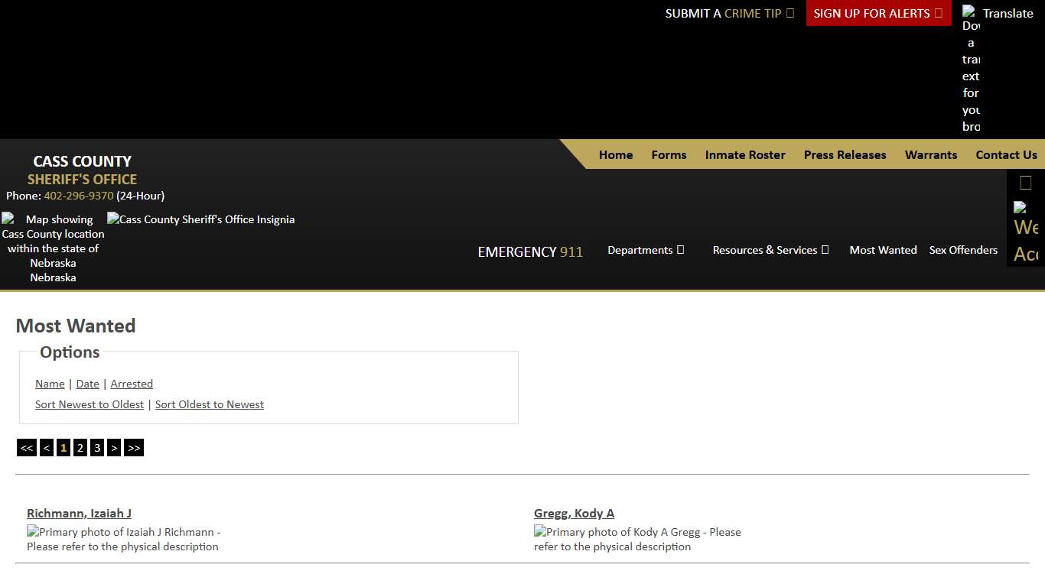Viewport: 1045px width, 587px height.
Task: Open the Press Releases page
Action: (845, 154)
